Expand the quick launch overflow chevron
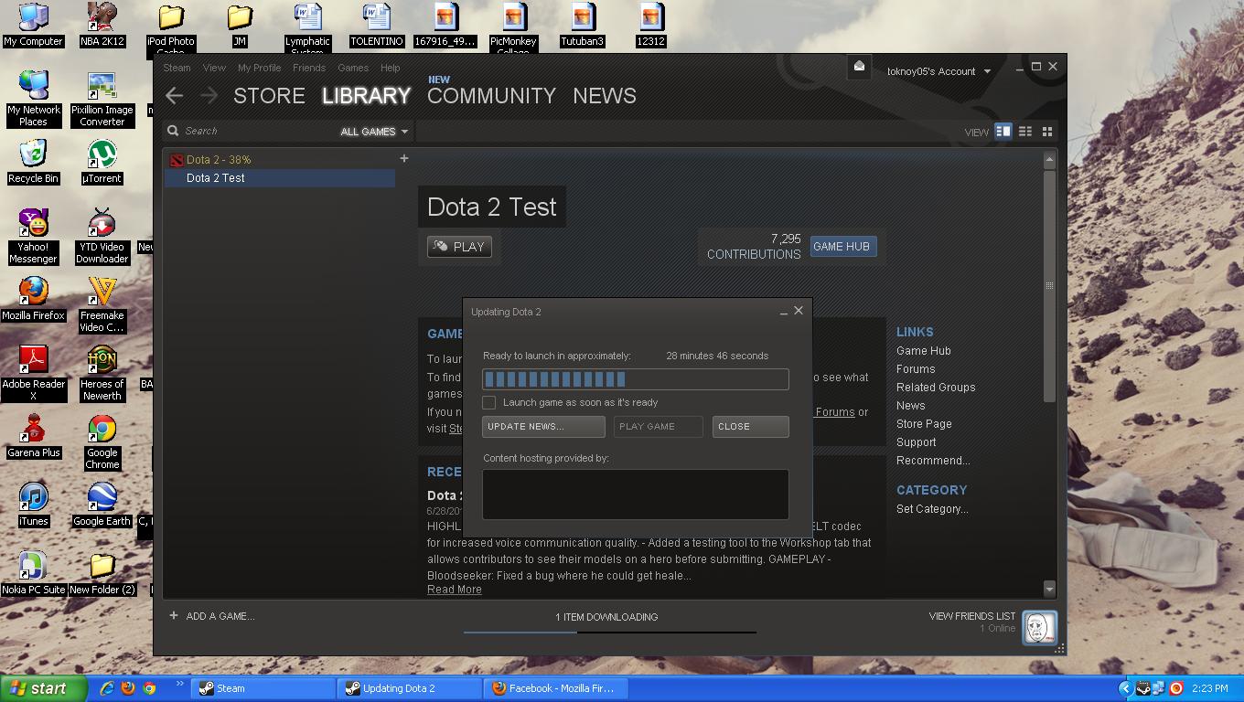Viewport: 1244px width, 702px height. click(x=179, y=683)
